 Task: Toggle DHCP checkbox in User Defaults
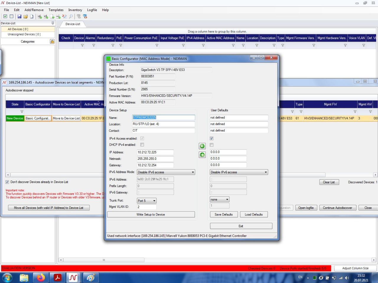[211, 145]
